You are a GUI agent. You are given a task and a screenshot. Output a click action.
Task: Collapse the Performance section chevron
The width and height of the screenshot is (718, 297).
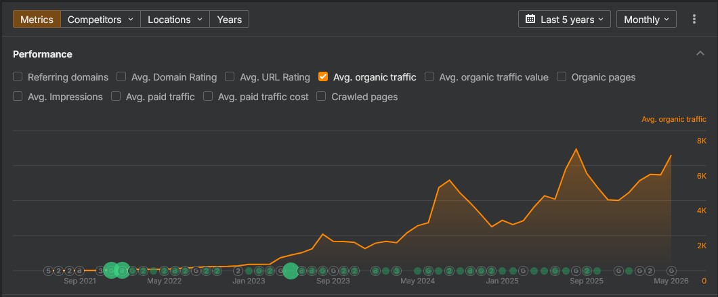[x=700, y=53]
